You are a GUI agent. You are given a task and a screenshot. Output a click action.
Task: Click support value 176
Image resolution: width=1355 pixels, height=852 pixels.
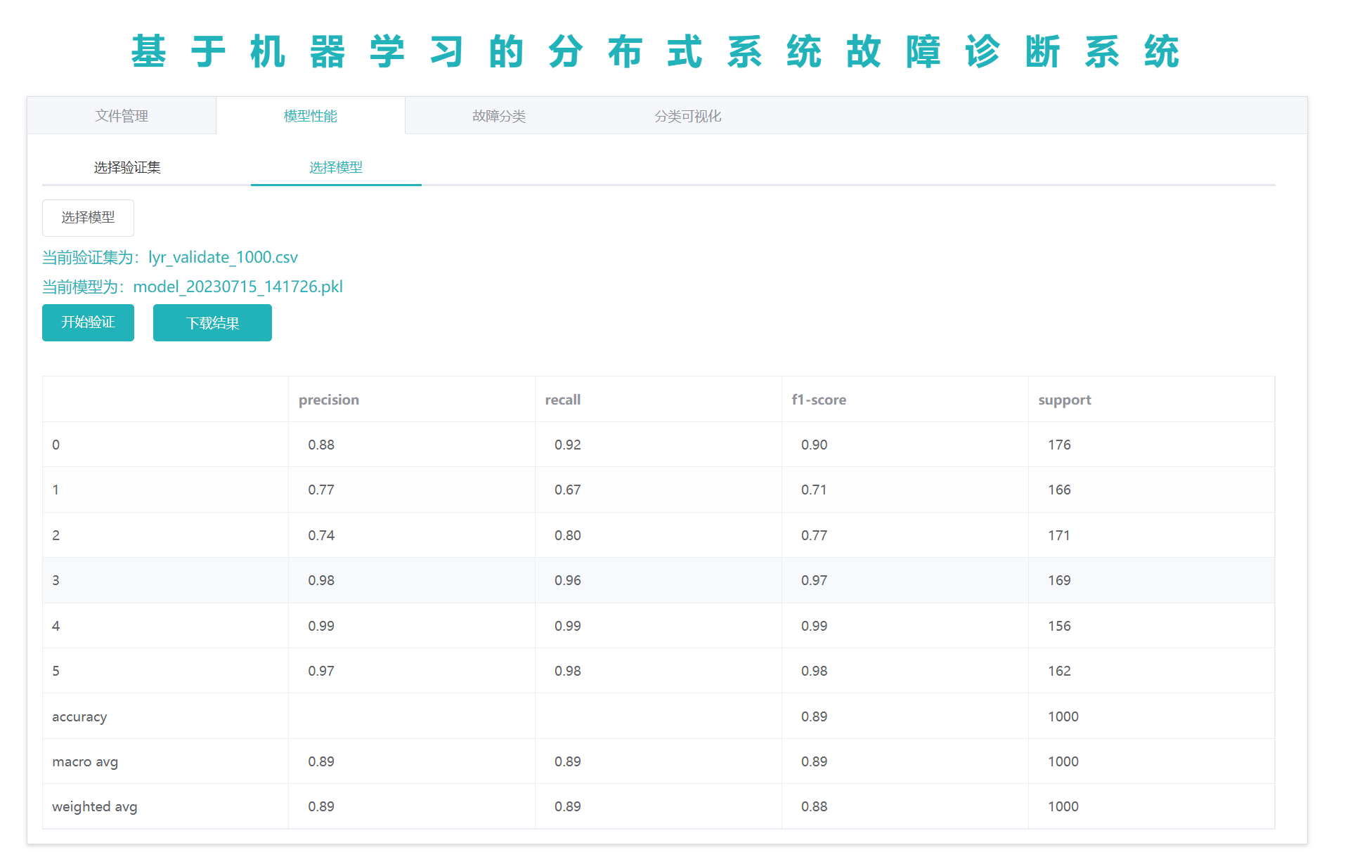[1059, 445]
